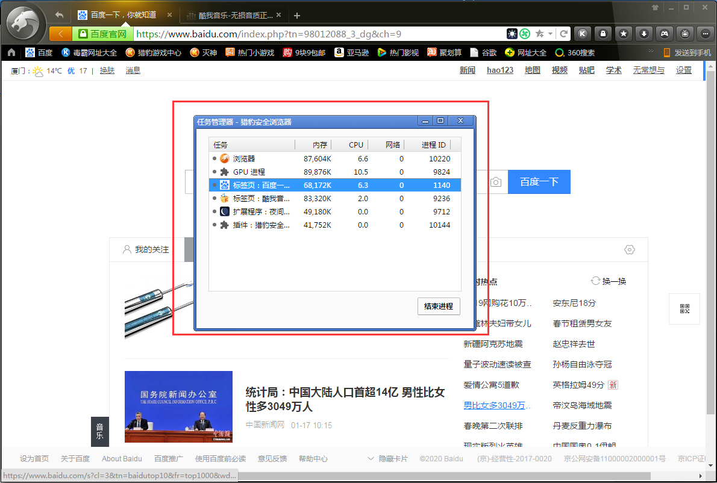717x483 pixels.
Task: Click the security lock icon
Action: (603, 34)
